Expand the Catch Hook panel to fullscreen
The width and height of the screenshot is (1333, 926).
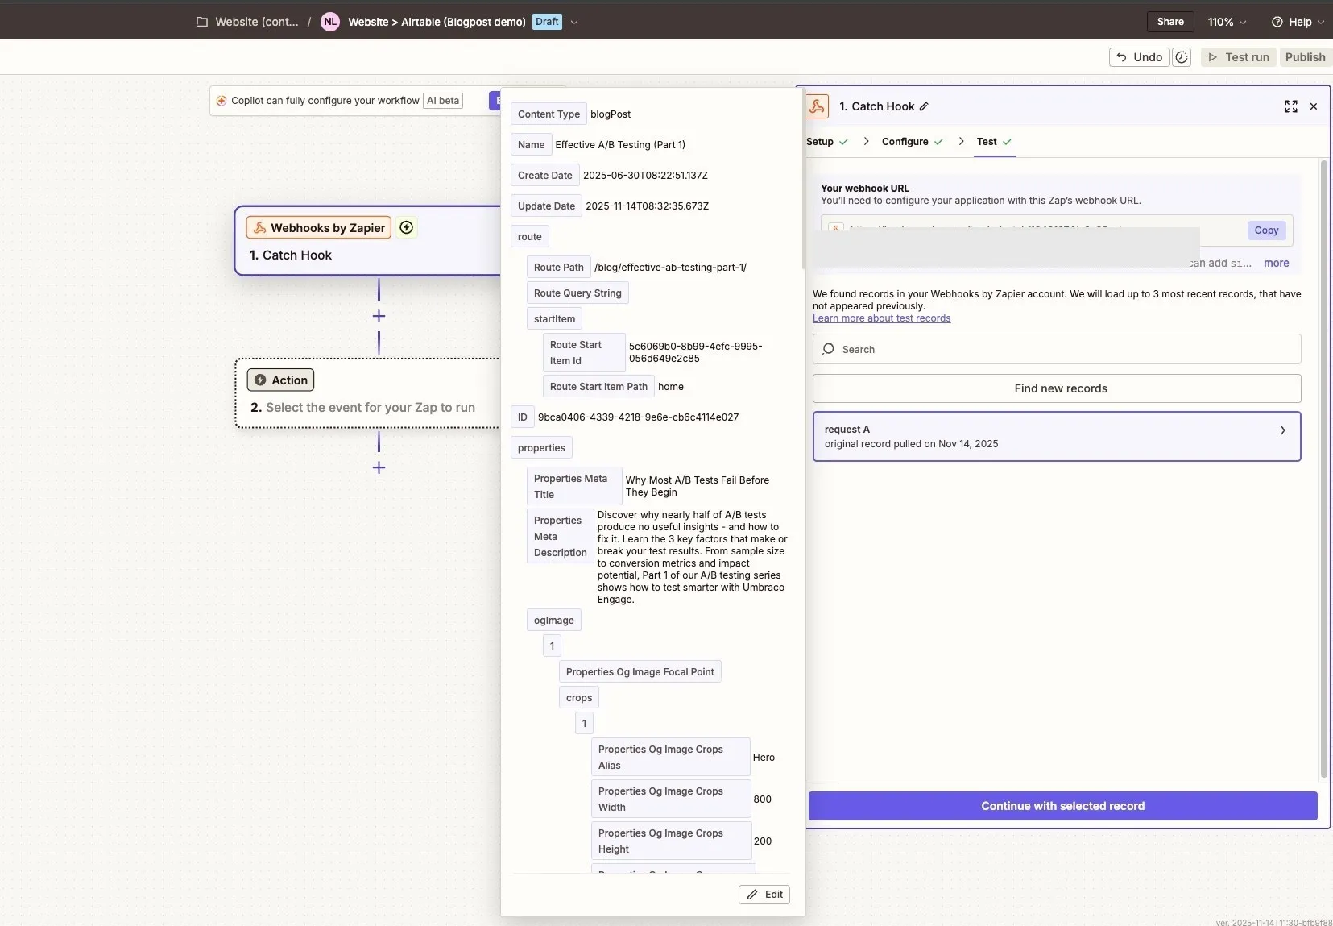(x=1290, y=106)
